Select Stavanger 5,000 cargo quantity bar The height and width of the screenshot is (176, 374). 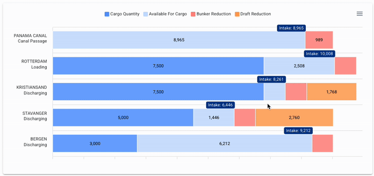(123, 118)
